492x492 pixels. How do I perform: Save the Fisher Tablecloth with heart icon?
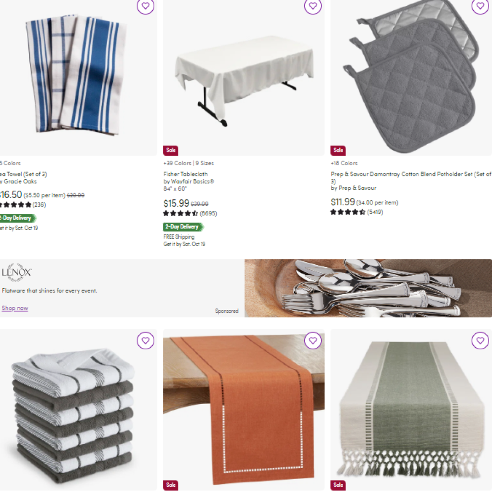[x=313, y=6]
